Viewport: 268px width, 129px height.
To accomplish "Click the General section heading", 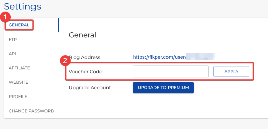I will coord(82,35).
